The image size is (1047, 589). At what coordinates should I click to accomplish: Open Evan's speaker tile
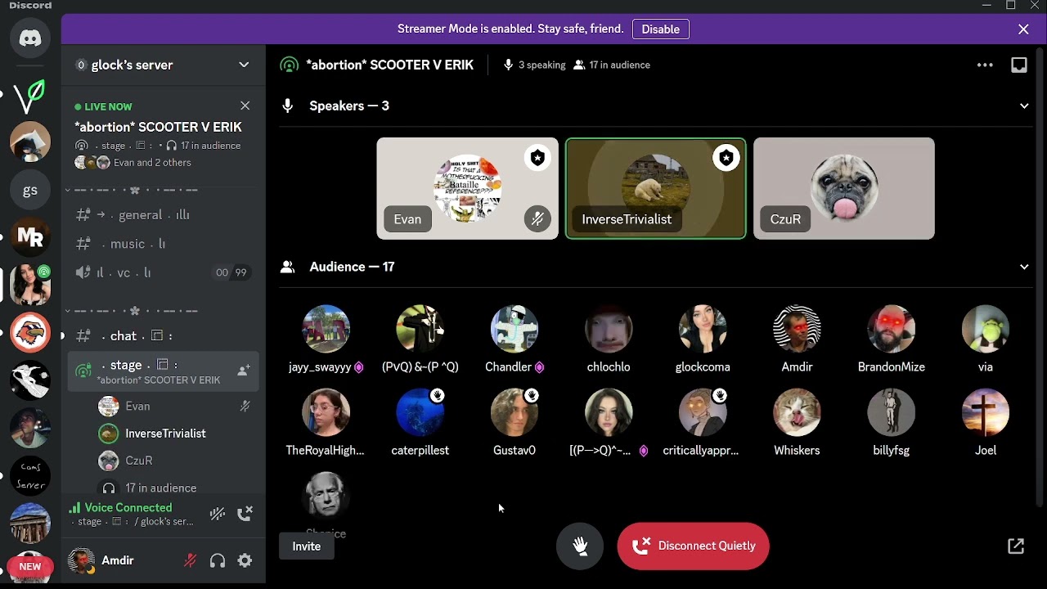[x=467, y=188]
